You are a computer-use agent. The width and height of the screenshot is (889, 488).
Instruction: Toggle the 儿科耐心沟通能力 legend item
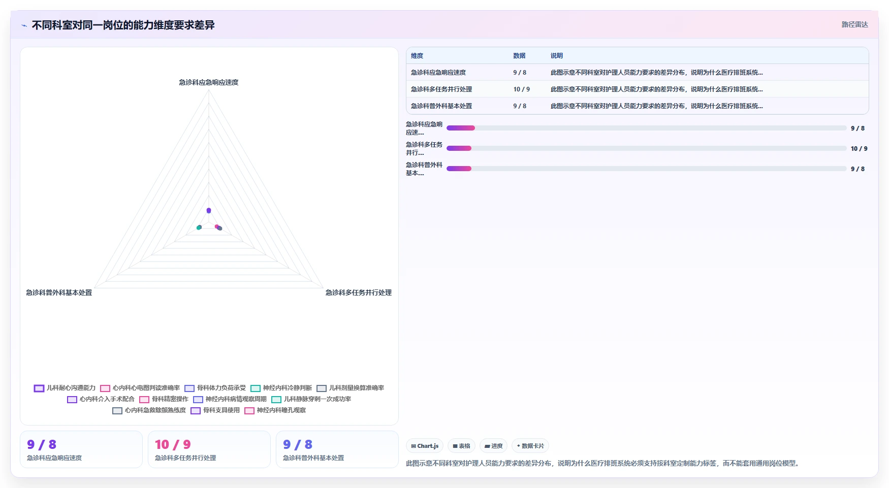[65, 388]
